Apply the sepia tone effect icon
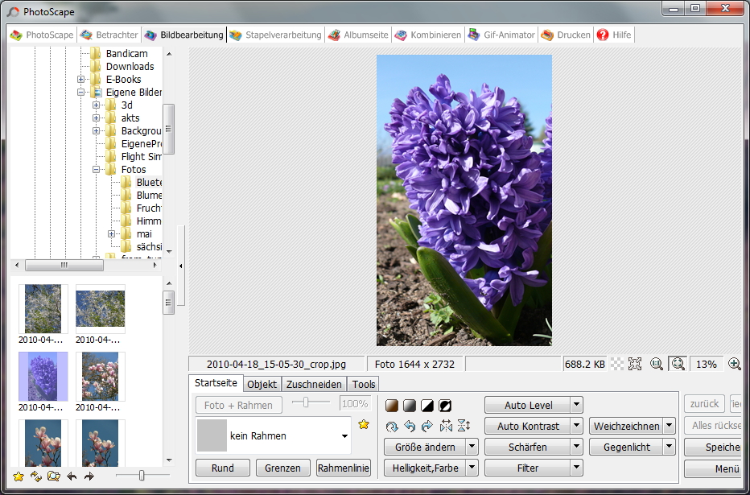Image resolution: width=750 pixels, height=495 pixels. pos(392,405)
